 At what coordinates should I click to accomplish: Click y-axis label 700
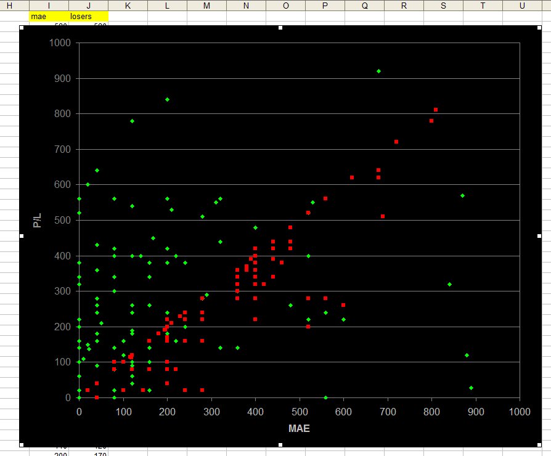62,149
